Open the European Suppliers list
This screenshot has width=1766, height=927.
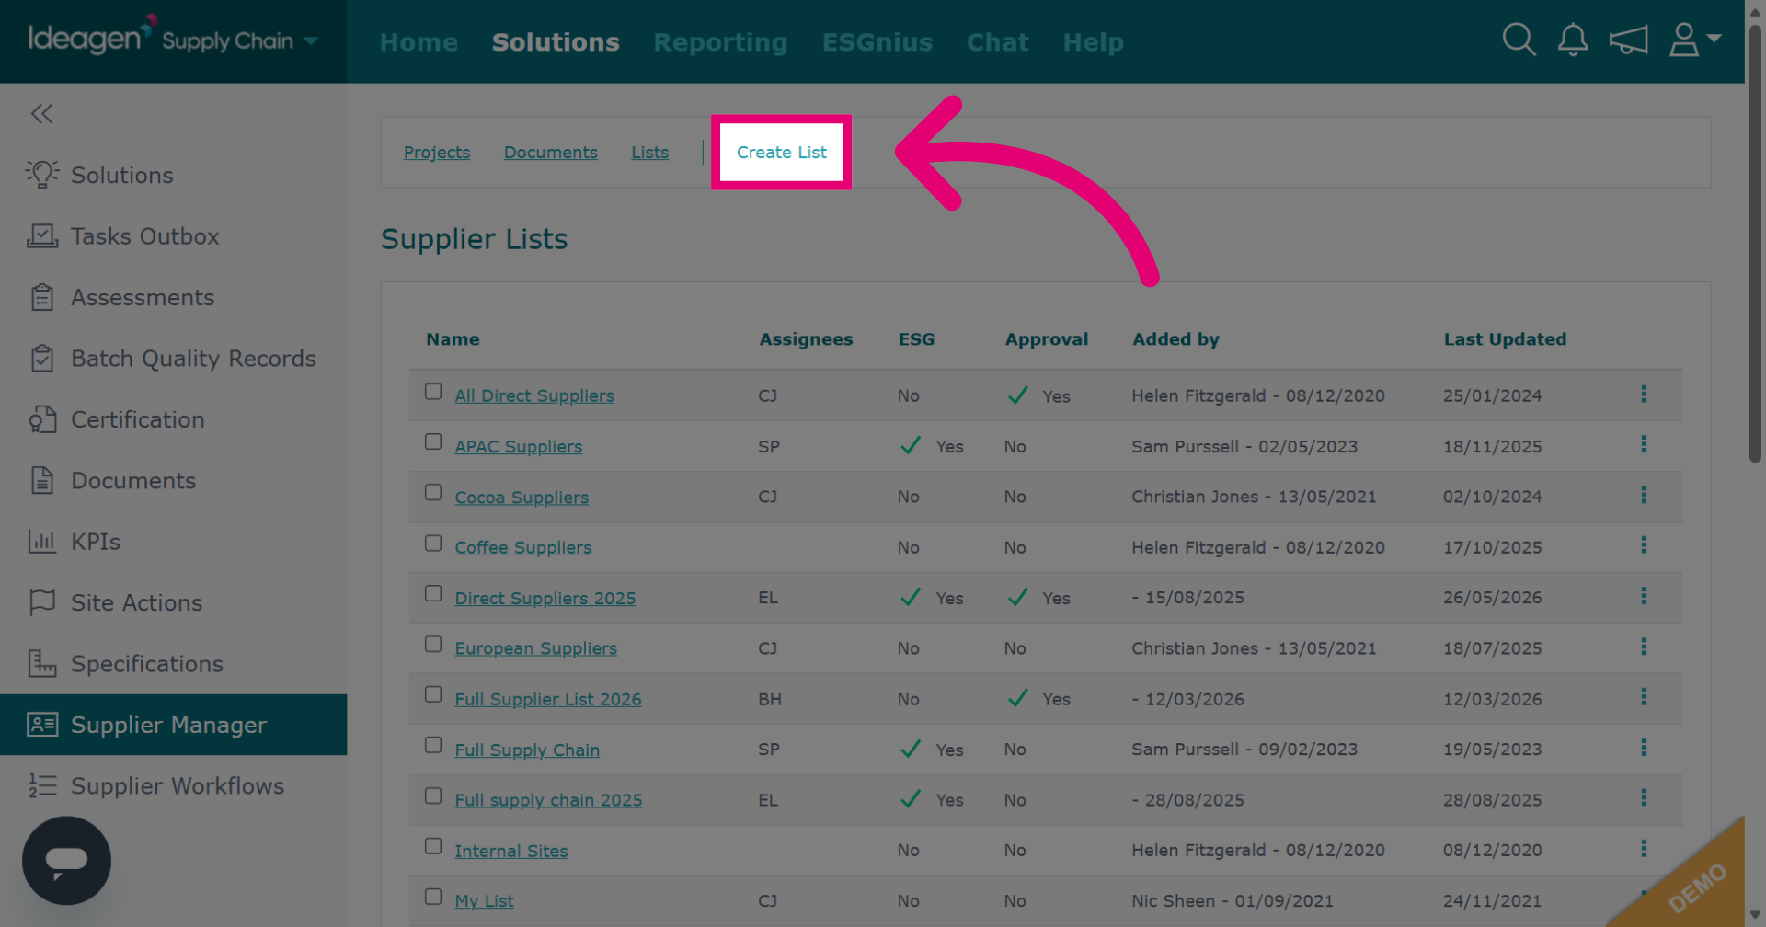[x=535, y=648]
